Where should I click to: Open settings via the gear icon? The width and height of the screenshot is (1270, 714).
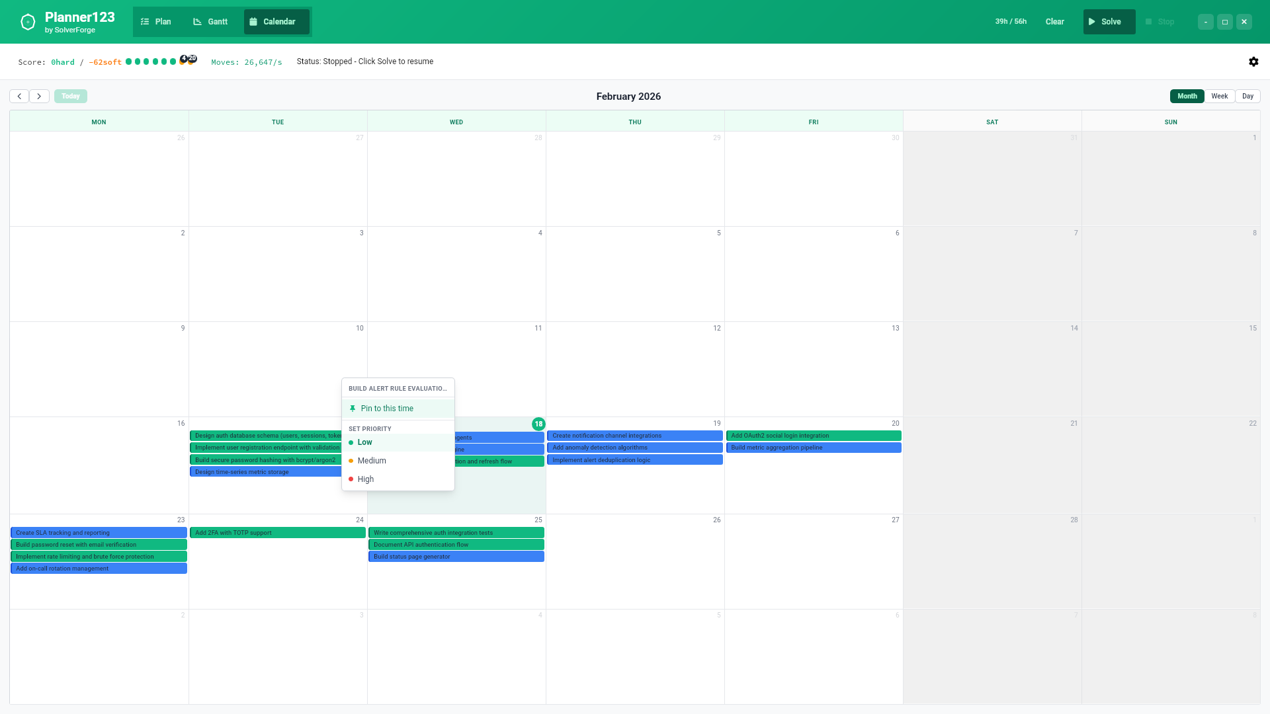pos(1254,61)
